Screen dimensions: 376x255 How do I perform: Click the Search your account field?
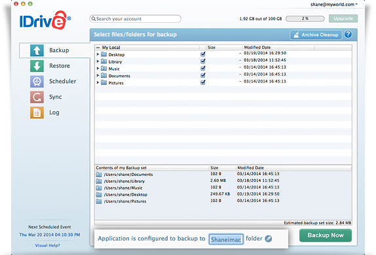pos(135,19)
